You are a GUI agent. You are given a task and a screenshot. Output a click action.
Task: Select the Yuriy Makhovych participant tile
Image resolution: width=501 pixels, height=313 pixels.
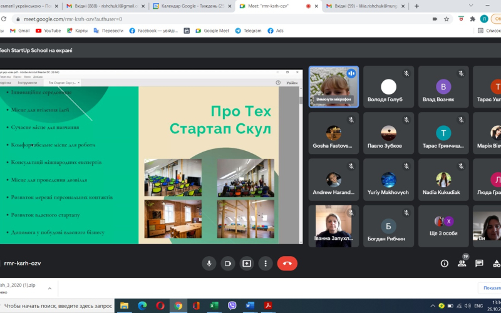[x=388, y=180]
